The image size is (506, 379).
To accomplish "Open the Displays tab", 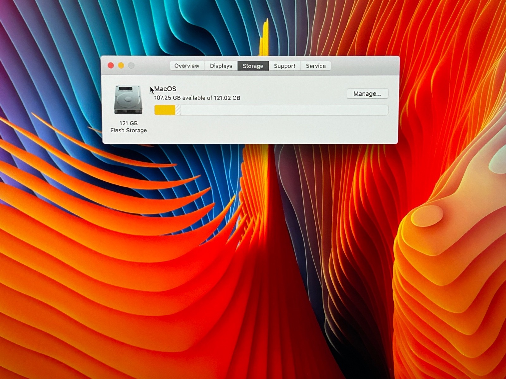I will coord(221,66).
